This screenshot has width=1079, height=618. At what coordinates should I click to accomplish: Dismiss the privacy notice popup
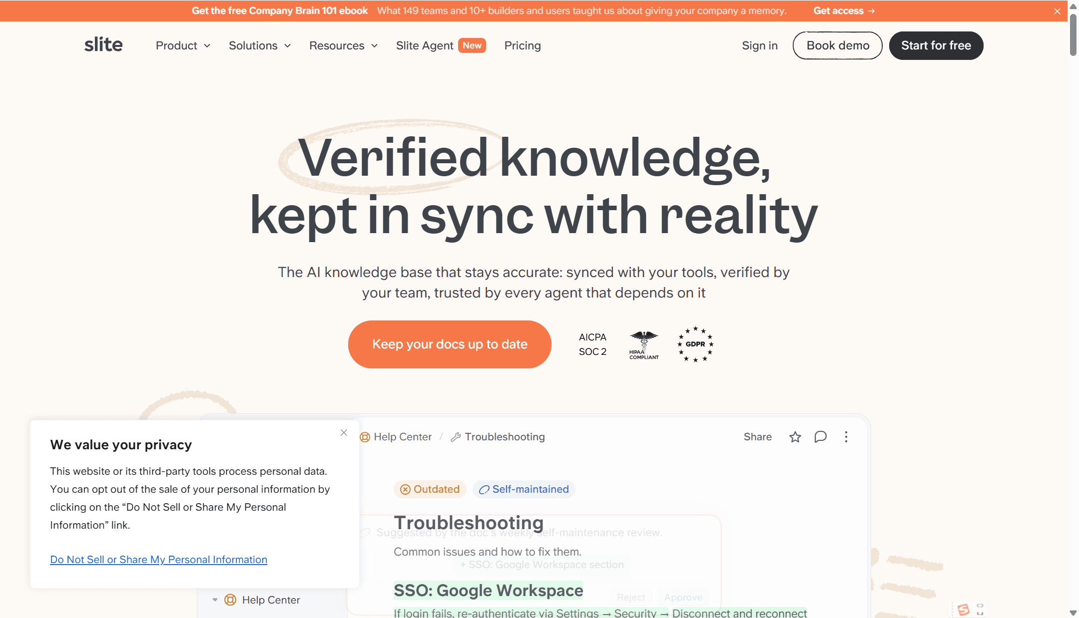[x=344, y=432]
